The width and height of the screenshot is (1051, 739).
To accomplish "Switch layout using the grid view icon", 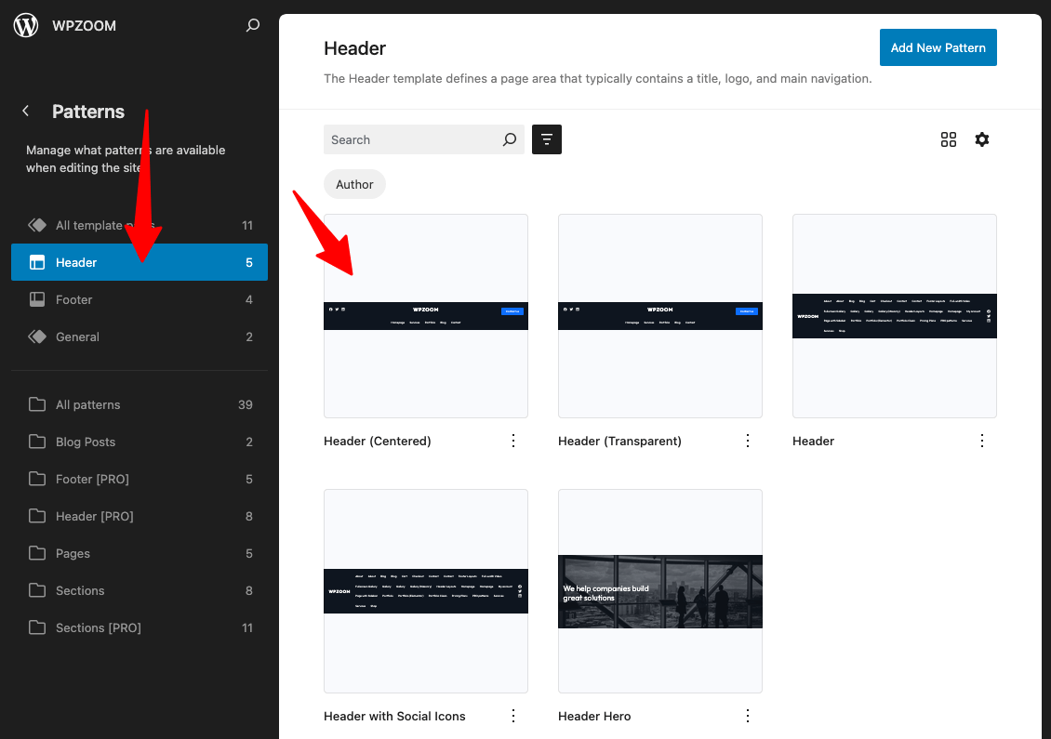I will point(949,139).
